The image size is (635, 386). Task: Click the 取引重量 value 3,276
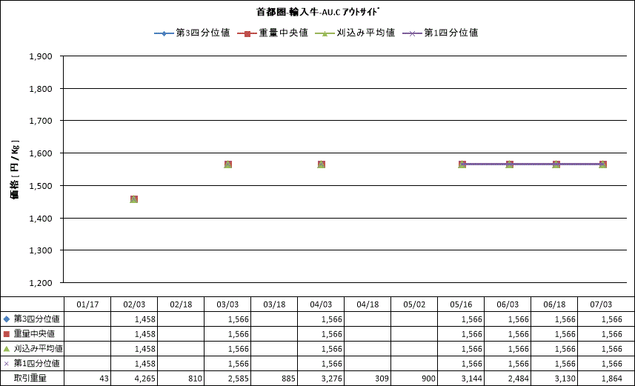coord(332,379)
